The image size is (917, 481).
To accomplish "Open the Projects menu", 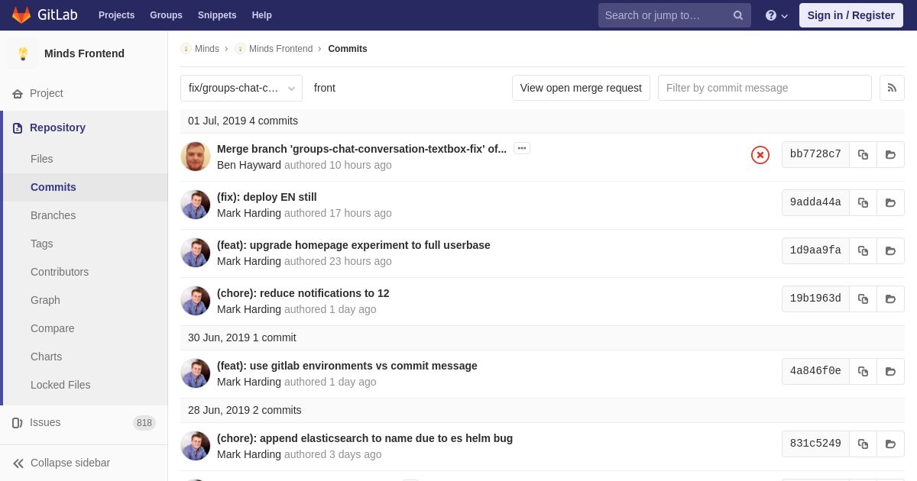I will tap(116, 15).
